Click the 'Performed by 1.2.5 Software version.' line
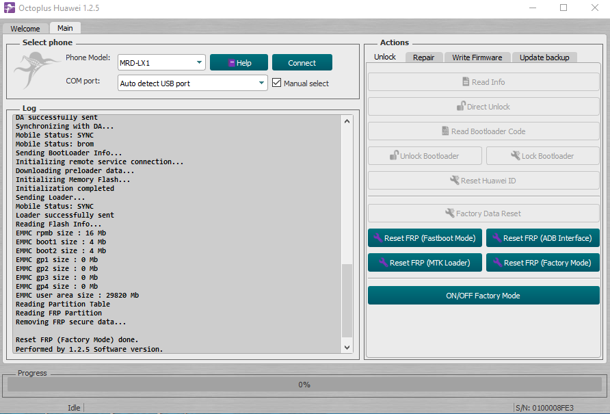This screenshot has width=610, height=414. tap(89, 349)
